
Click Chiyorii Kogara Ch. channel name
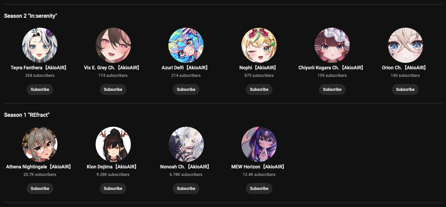click(332, 68)
